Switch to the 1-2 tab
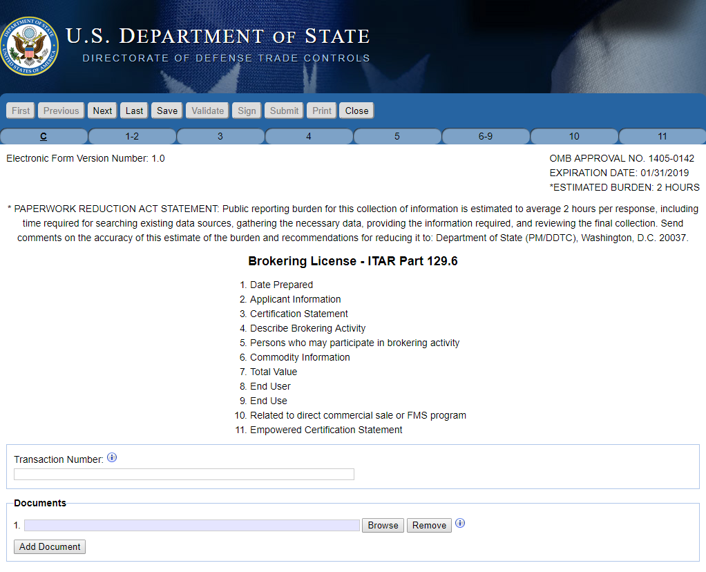This screenshot has width=706, height=572. 132,137
